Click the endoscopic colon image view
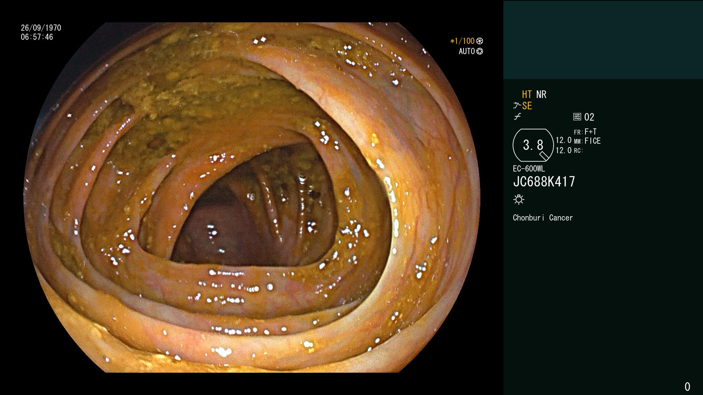The height and width of the screenshot is (395, 703). [252, 197]
